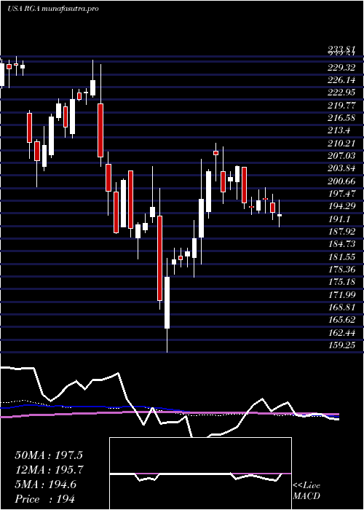Open the MACD inset chart panel
This screenshot has width=364, height=510.
200,474
